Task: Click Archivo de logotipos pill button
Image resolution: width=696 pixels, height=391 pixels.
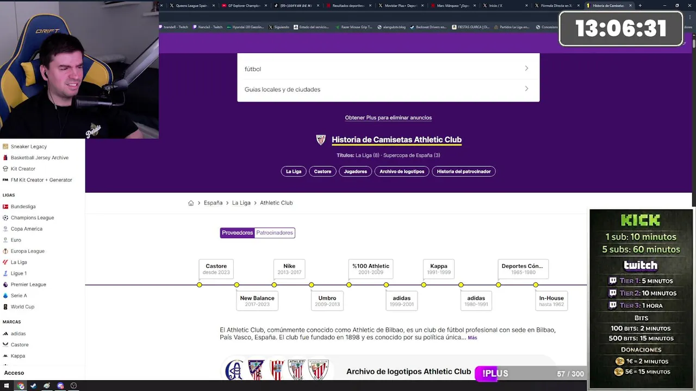Action: point(402,172)
